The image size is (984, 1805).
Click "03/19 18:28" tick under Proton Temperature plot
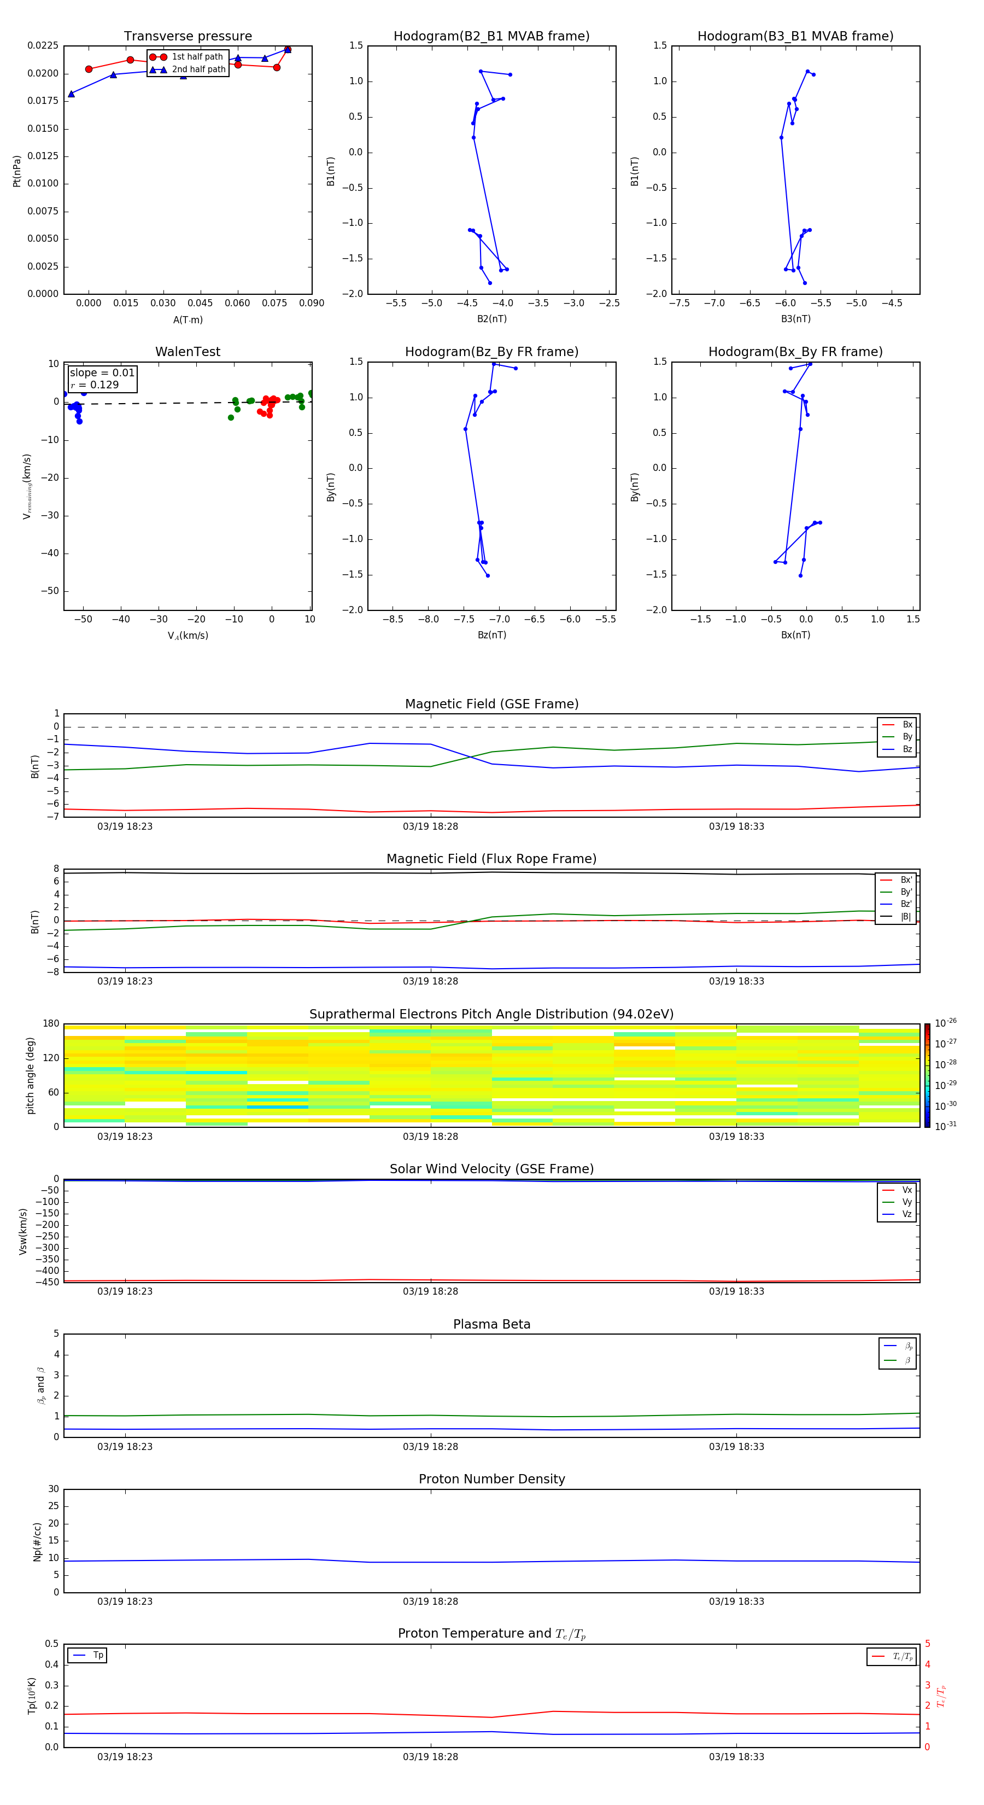click(430, 1757)
